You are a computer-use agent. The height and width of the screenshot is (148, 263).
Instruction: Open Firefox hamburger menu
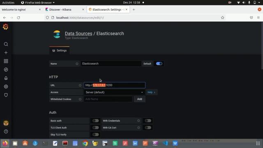pos(258,17)
